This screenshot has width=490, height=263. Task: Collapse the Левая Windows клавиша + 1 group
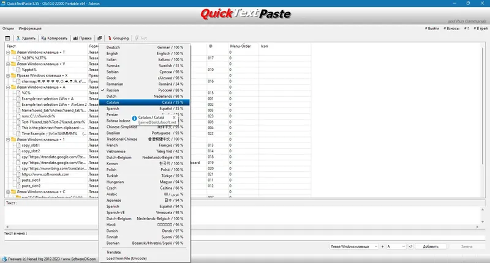click(8, 139)
